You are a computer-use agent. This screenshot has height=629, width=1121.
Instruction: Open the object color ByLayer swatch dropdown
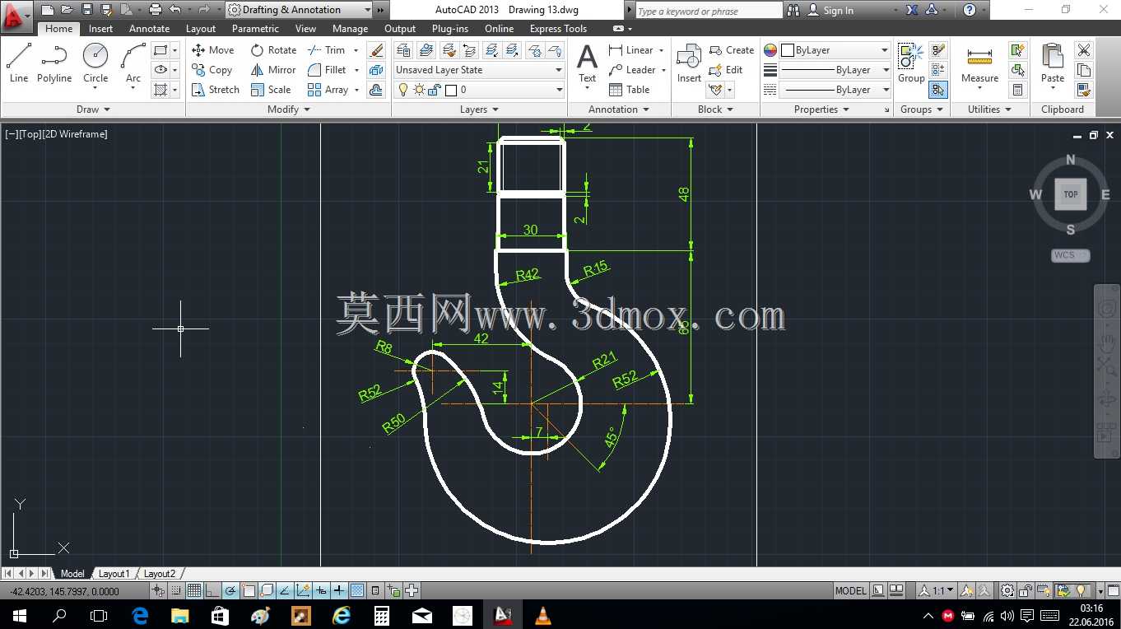click(835, 50)
